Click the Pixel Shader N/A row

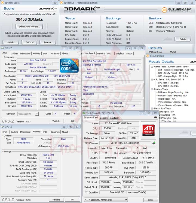point(167,99)
